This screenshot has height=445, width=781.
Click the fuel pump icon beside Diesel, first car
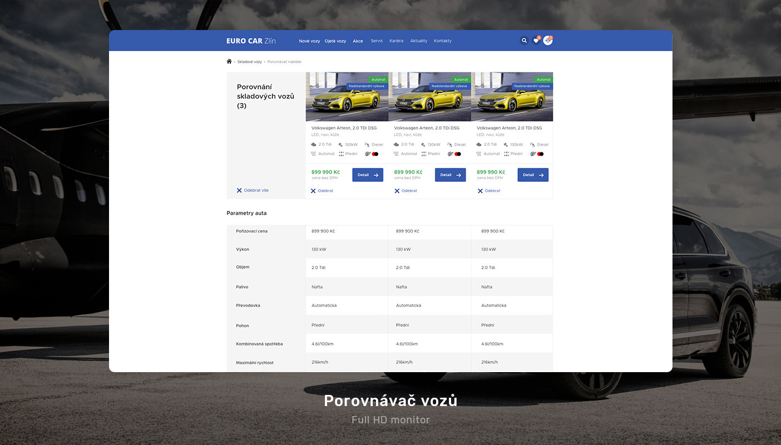pyautogui.click(x=367, y=145)
